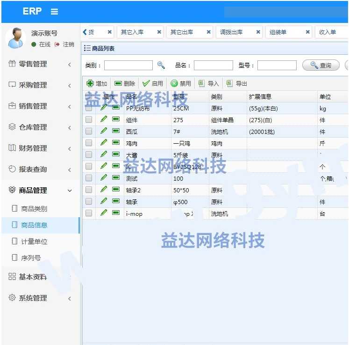Check the box for the 鸡肉 row
Viewport: 349px width, 345px height.
89,143
